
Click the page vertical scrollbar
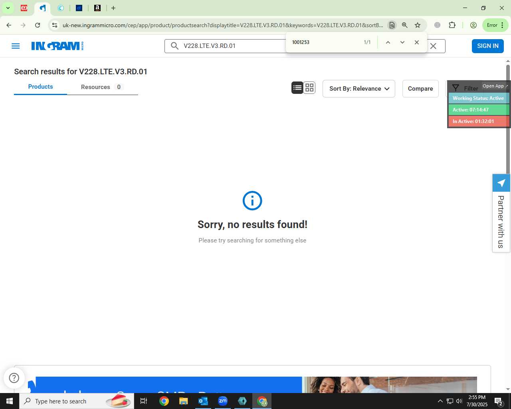[x=508, y=119]
